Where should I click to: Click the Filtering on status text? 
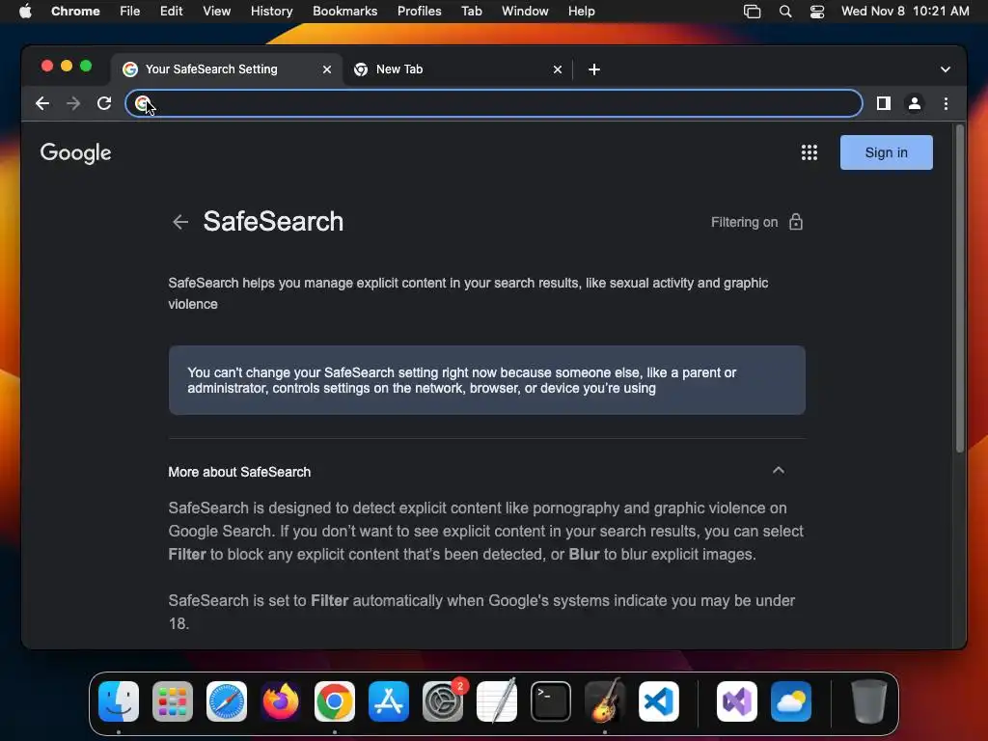(x=744, y=223)
